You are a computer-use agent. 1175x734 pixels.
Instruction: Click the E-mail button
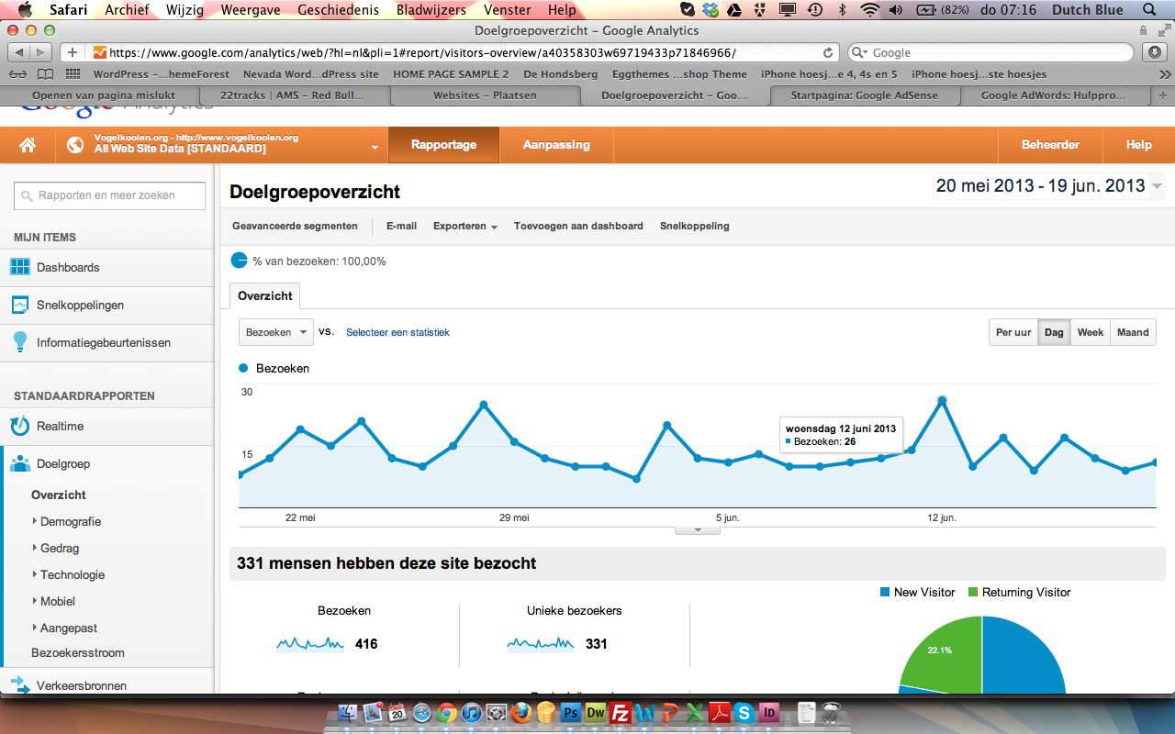coord(401,226)
